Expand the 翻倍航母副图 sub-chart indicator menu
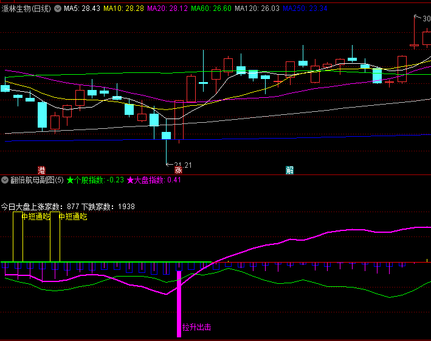431x341 pixels. 5,181
